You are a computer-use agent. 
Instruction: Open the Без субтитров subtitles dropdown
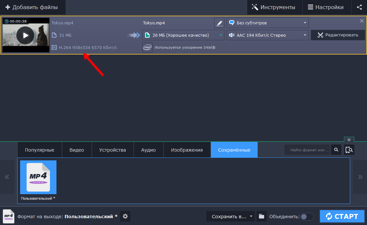(267, 23)
